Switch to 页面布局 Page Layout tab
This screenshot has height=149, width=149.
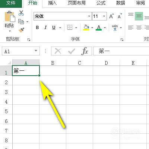pyautogui.click(x=77, y=3)
